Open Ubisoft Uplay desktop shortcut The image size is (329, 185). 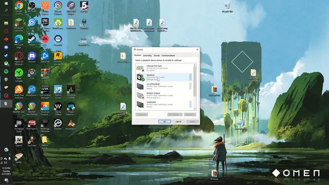[32, 24]
